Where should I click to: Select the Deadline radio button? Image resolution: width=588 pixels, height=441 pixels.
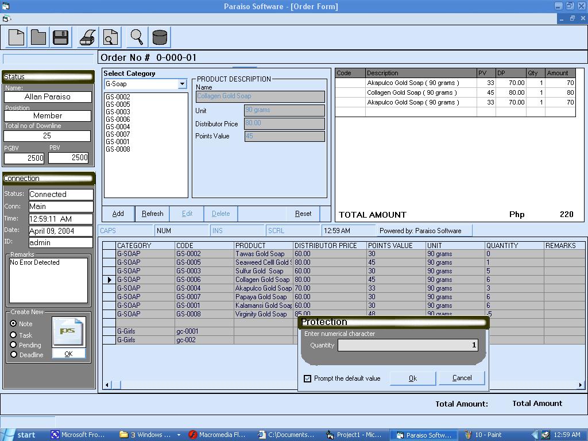[x=14, y=354]
